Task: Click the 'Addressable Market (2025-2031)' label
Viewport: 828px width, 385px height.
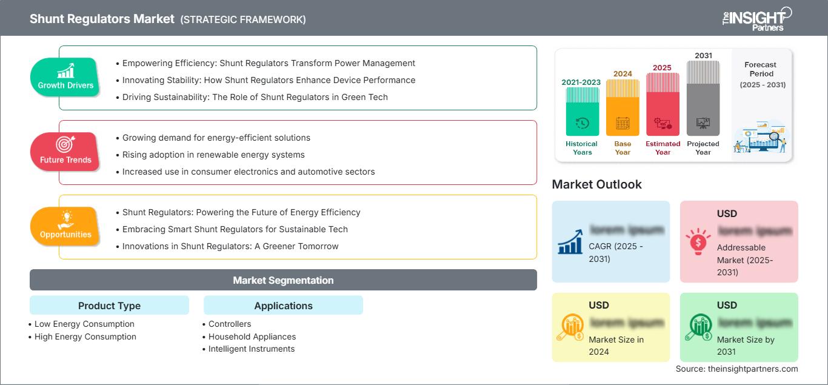Action: pyautogui.click(x=745, y=260)
